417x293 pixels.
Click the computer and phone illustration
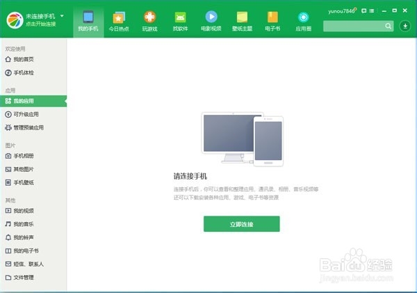pyautogui.click(x=242, y=139)
